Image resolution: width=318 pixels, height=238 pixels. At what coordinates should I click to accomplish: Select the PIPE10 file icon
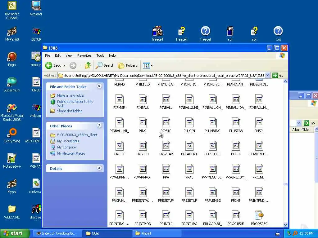(166, 123)
